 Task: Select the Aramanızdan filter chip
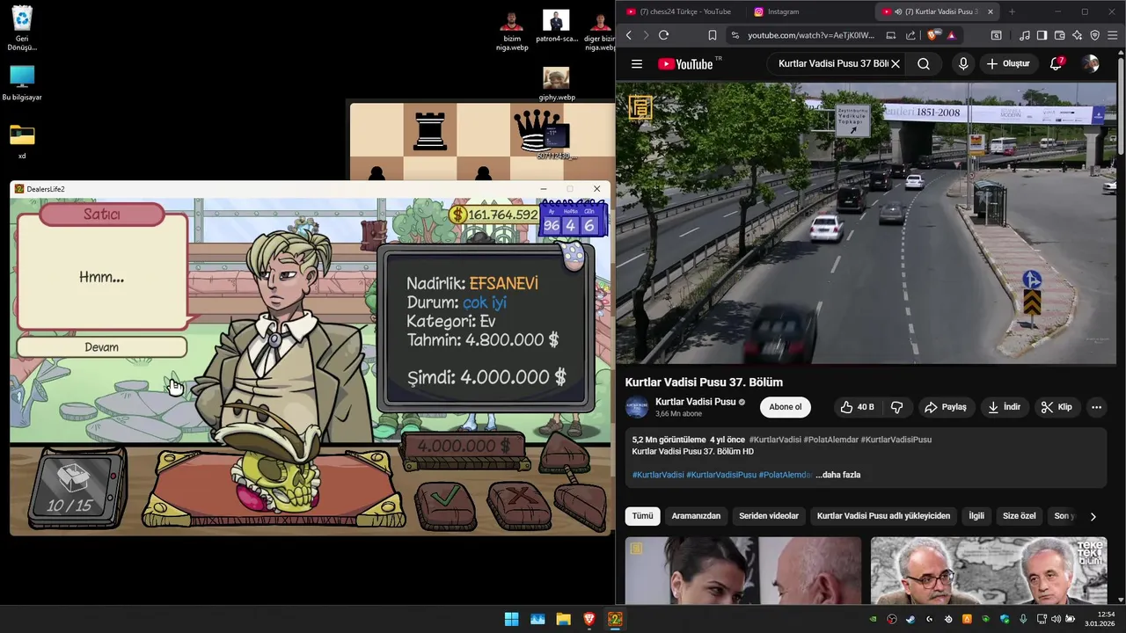[696, 516]
